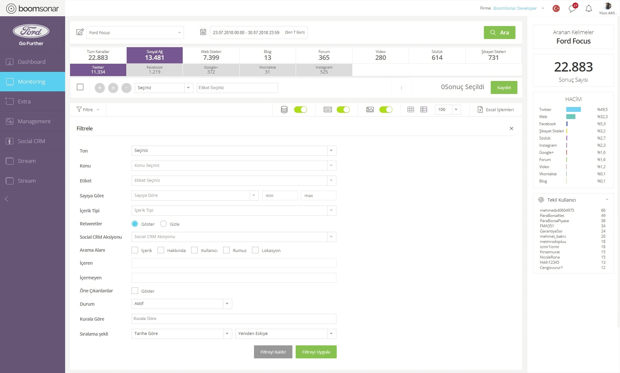This screenshot has height=373, width=620.
Task: Click the round plus button in toolbar
Action: tap(100, 88)
